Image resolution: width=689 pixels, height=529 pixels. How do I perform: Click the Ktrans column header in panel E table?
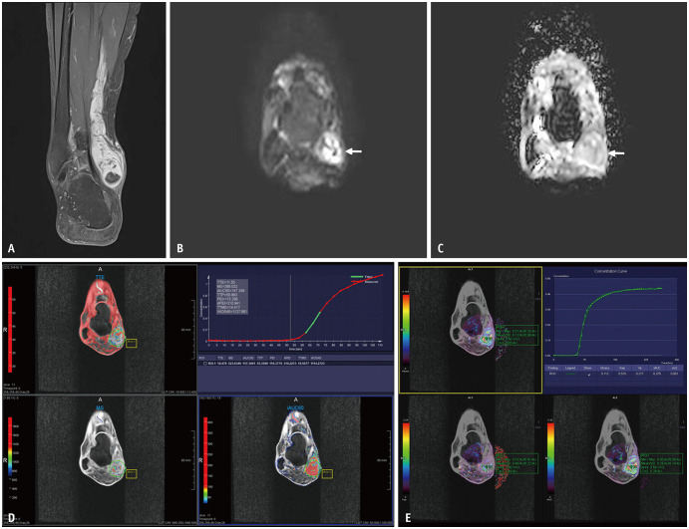coord(603,366)
